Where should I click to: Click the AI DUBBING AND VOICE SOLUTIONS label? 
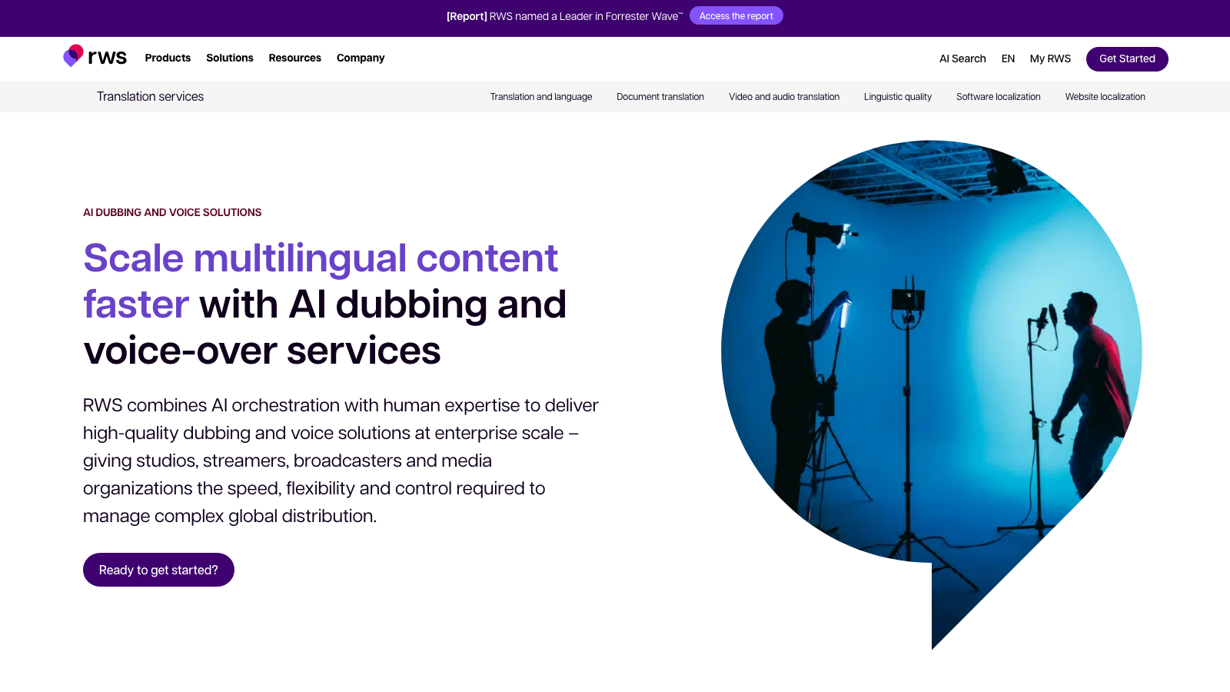click(x=172, y=212)
